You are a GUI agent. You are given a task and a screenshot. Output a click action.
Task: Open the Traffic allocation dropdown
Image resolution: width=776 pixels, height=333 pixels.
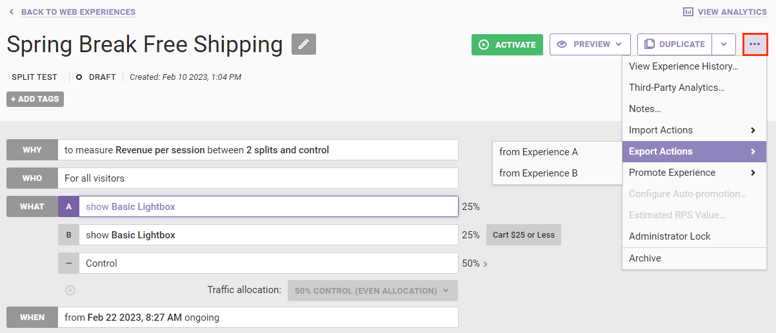point(372,290)
